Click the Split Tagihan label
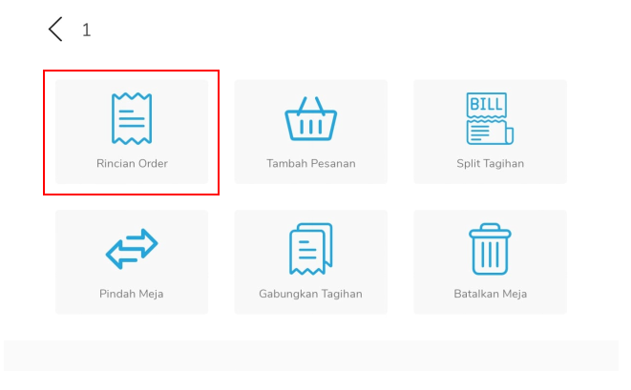631x390 pixels. (490, 164)
